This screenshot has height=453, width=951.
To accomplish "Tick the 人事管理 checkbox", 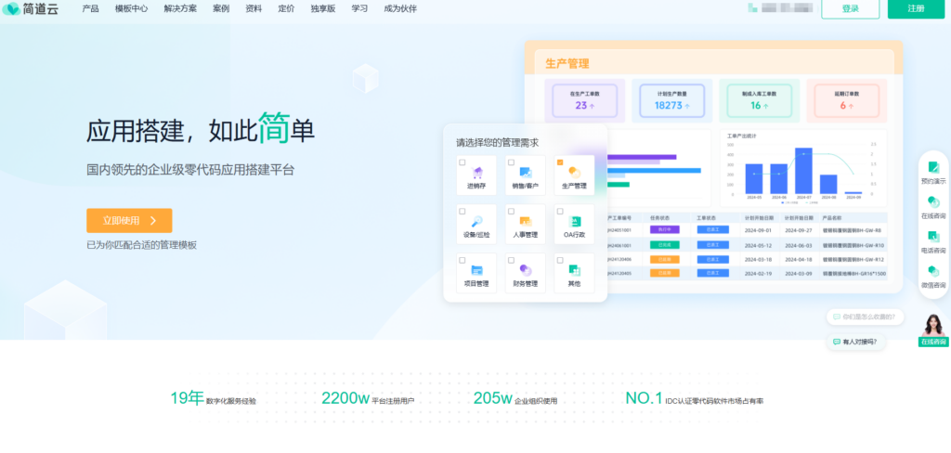I will coord(511,211).
